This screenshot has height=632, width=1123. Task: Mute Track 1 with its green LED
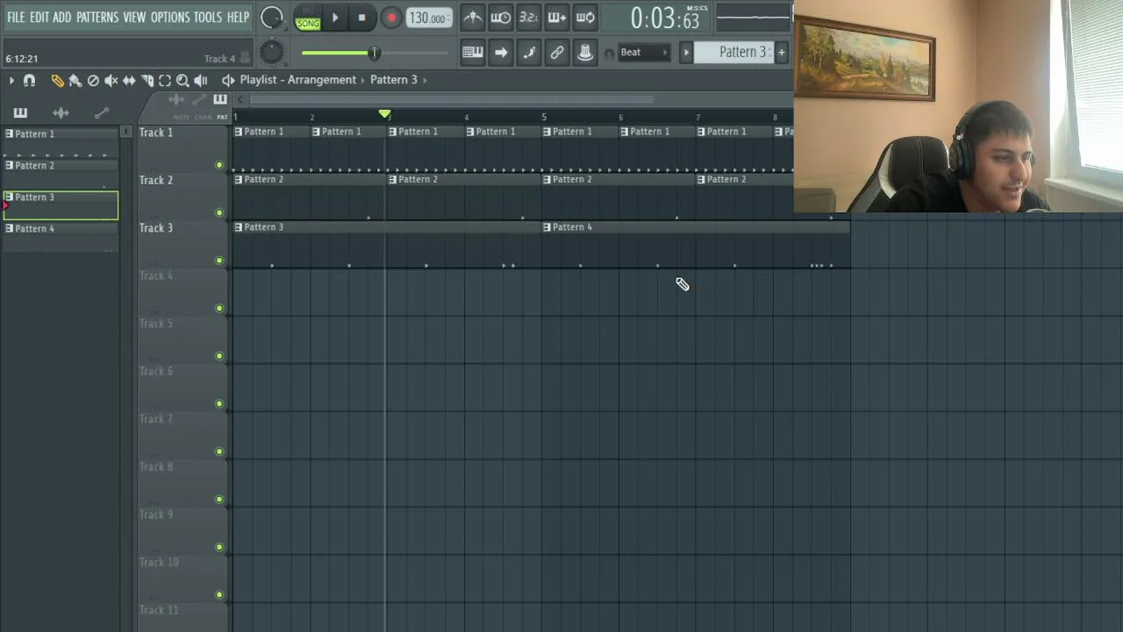(219, 165)
